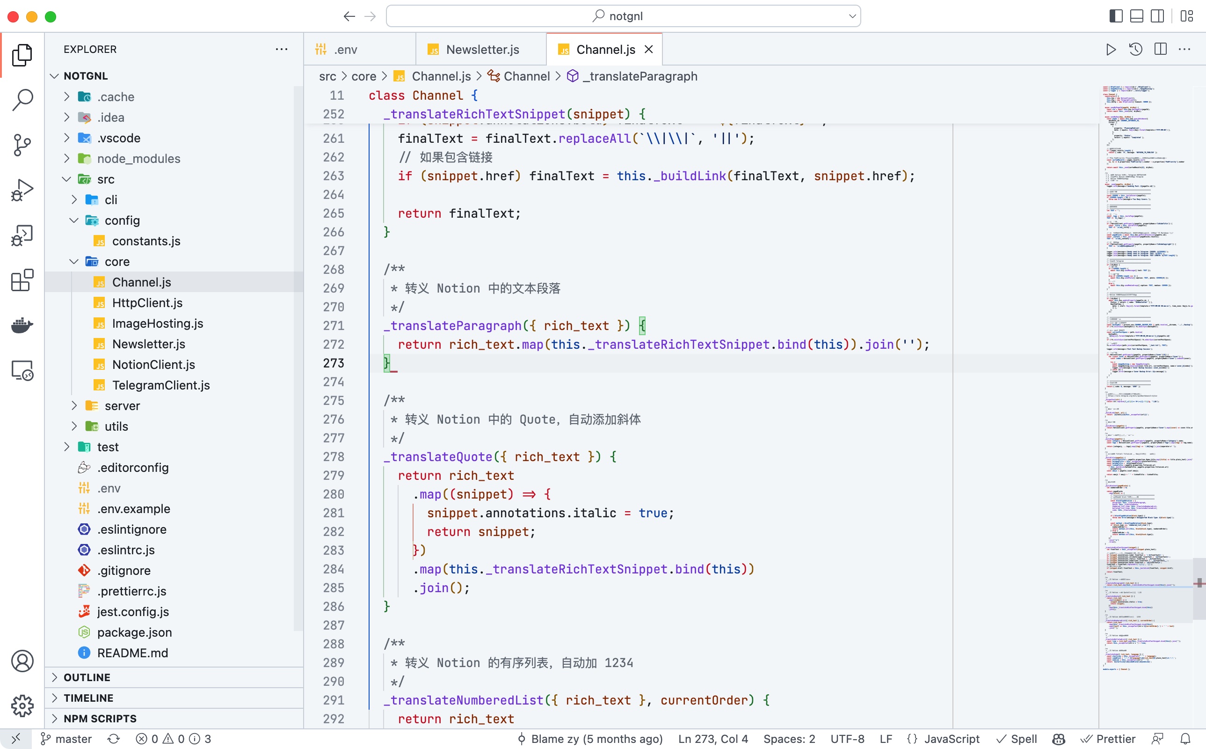Open Explorer Views and More Actions ellipsis
Screen dimensions: 1206x749
tap(282, 49)
